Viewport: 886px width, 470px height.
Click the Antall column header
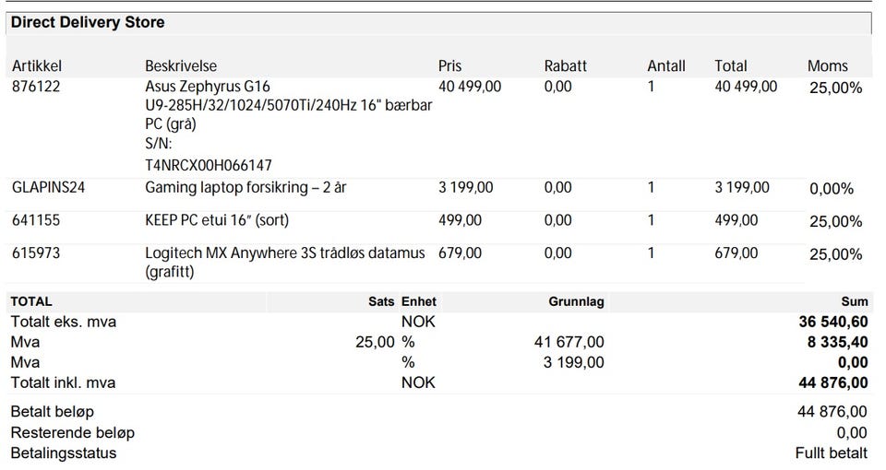pyautogui.click(x=666, y=65)
